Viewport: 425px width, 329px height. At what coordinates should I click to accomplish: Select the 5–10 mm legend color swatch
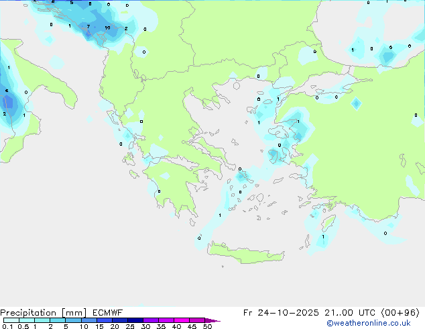(73, 320)
